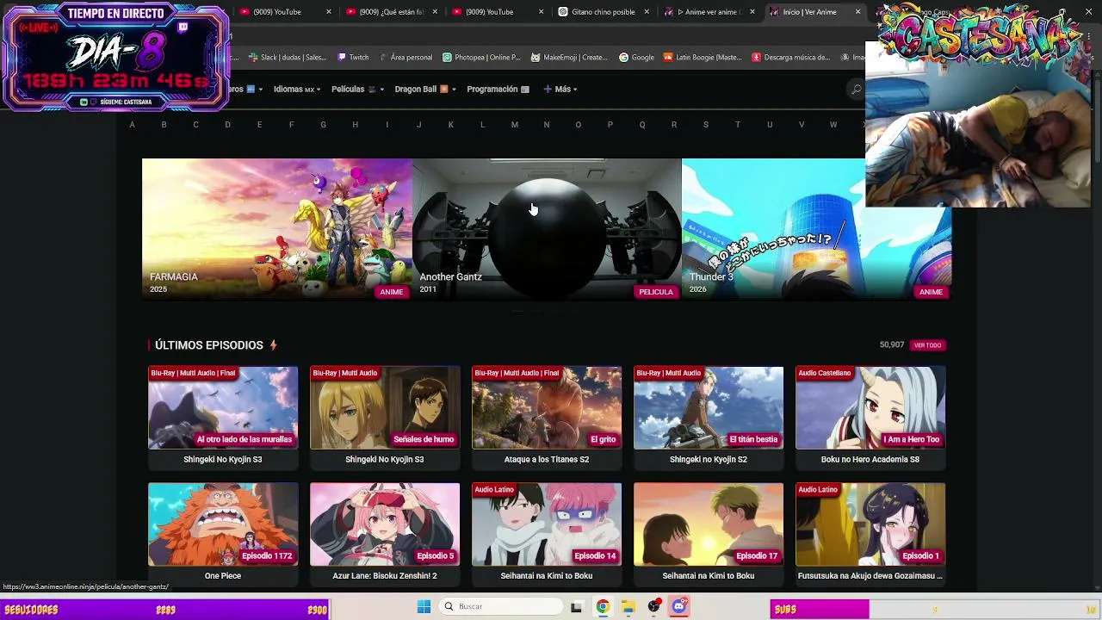Open I Am a Hero Too episode
This screenshot has height=620, width=1102.
pos(870,408)
